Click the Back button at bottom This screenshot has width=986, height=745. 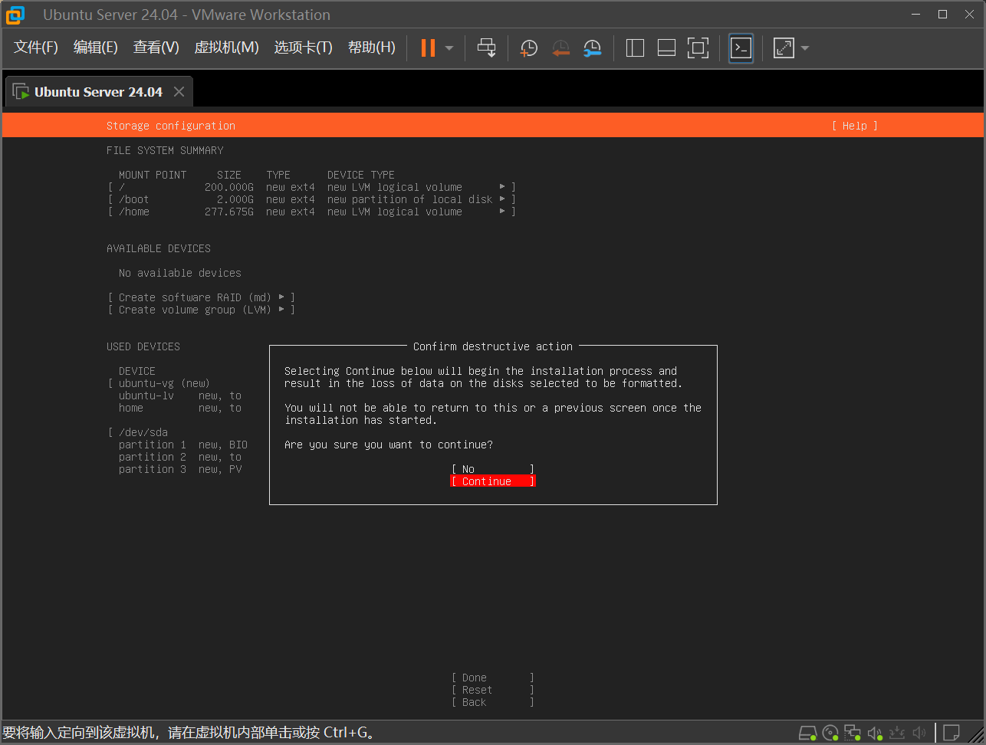click(x=493, y=702)
